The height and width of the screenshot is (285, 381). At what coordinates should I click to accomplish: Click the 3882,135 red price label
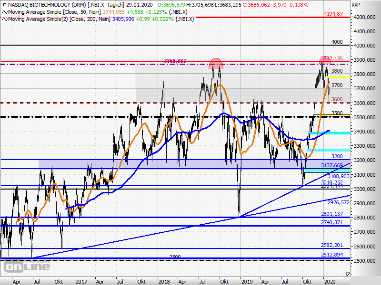pos(332,58)
